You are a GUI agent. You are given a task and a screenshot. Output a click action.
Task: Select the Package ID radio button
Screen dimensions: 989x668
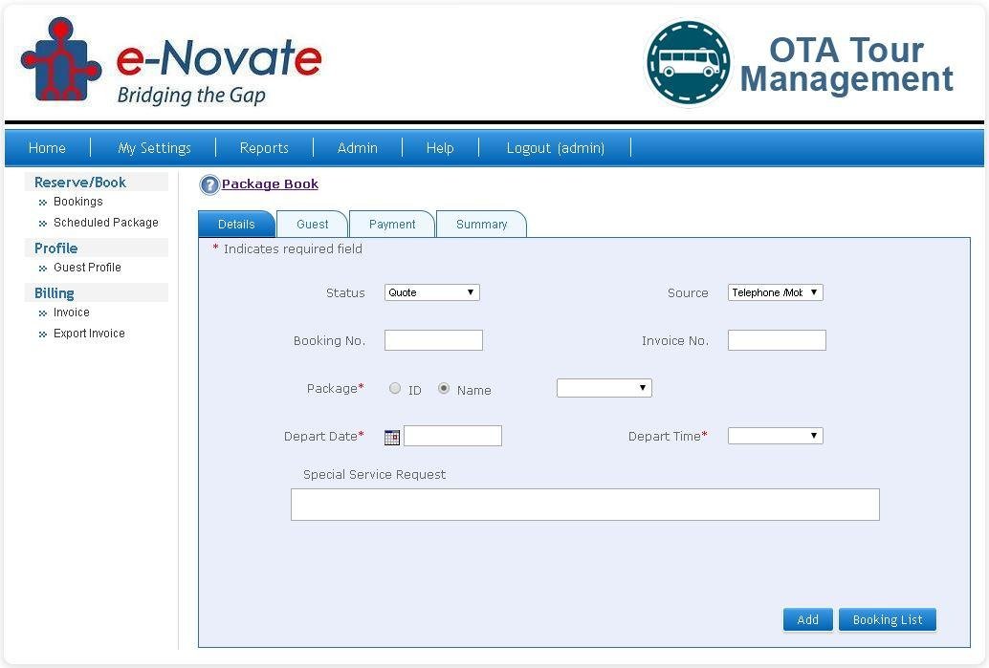coord(395,389)
